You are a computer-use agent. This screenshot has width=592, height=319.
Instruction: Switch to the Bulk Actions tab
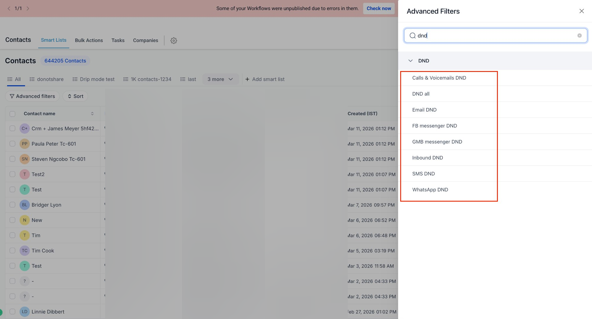click(x=89, y=40)
